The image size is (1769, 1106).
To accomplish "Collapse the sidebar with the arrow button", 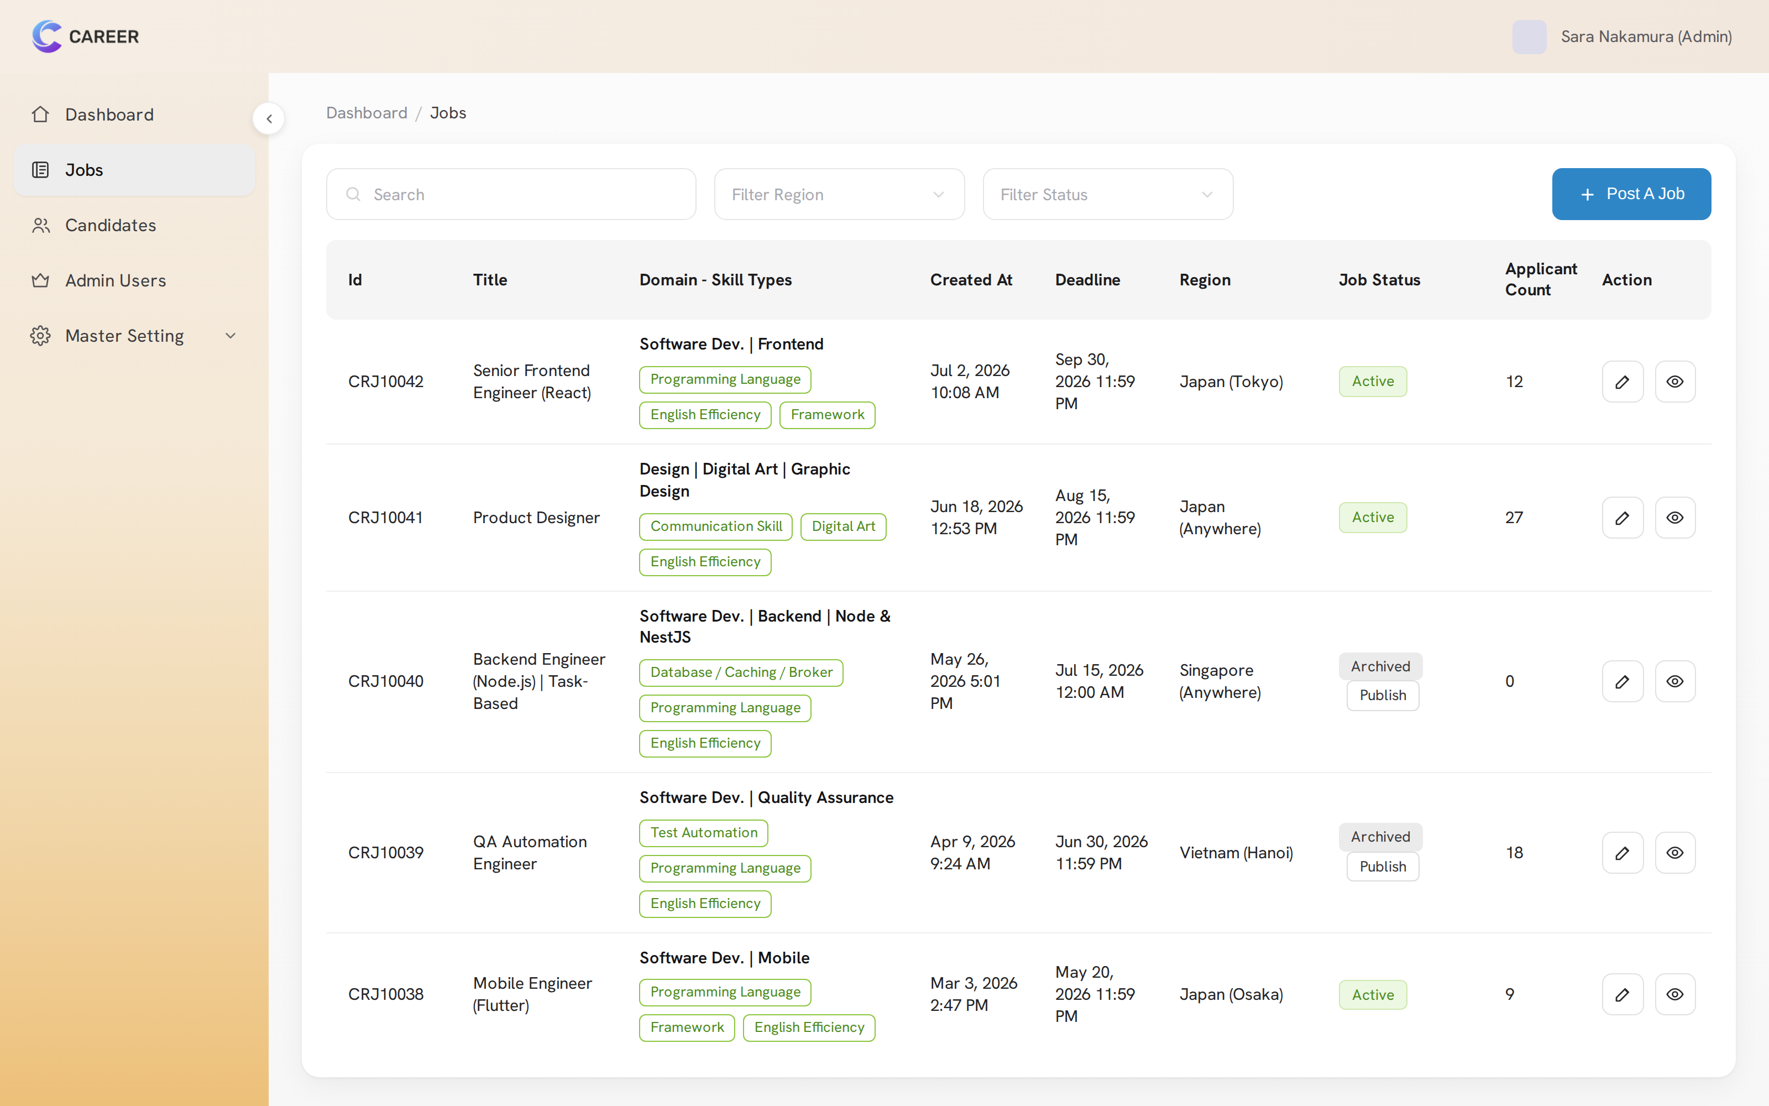I will pos(269,118).
